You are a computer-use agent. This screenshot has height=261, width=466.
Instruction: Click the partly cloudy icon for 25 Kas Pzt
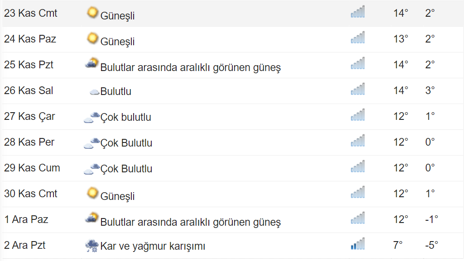coord(91,63)
